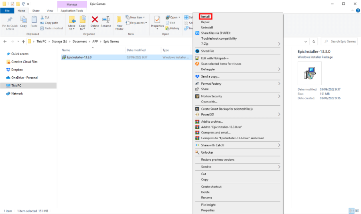Screen dimensions: 361x214
Task: Click Properties at context menu bottom
Action: tap(208, 210)
